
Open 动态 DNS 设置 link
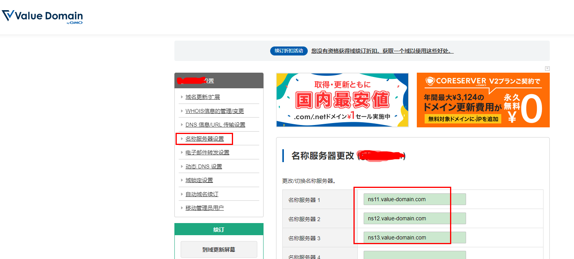pyautogui.click(x=204, y=166)
